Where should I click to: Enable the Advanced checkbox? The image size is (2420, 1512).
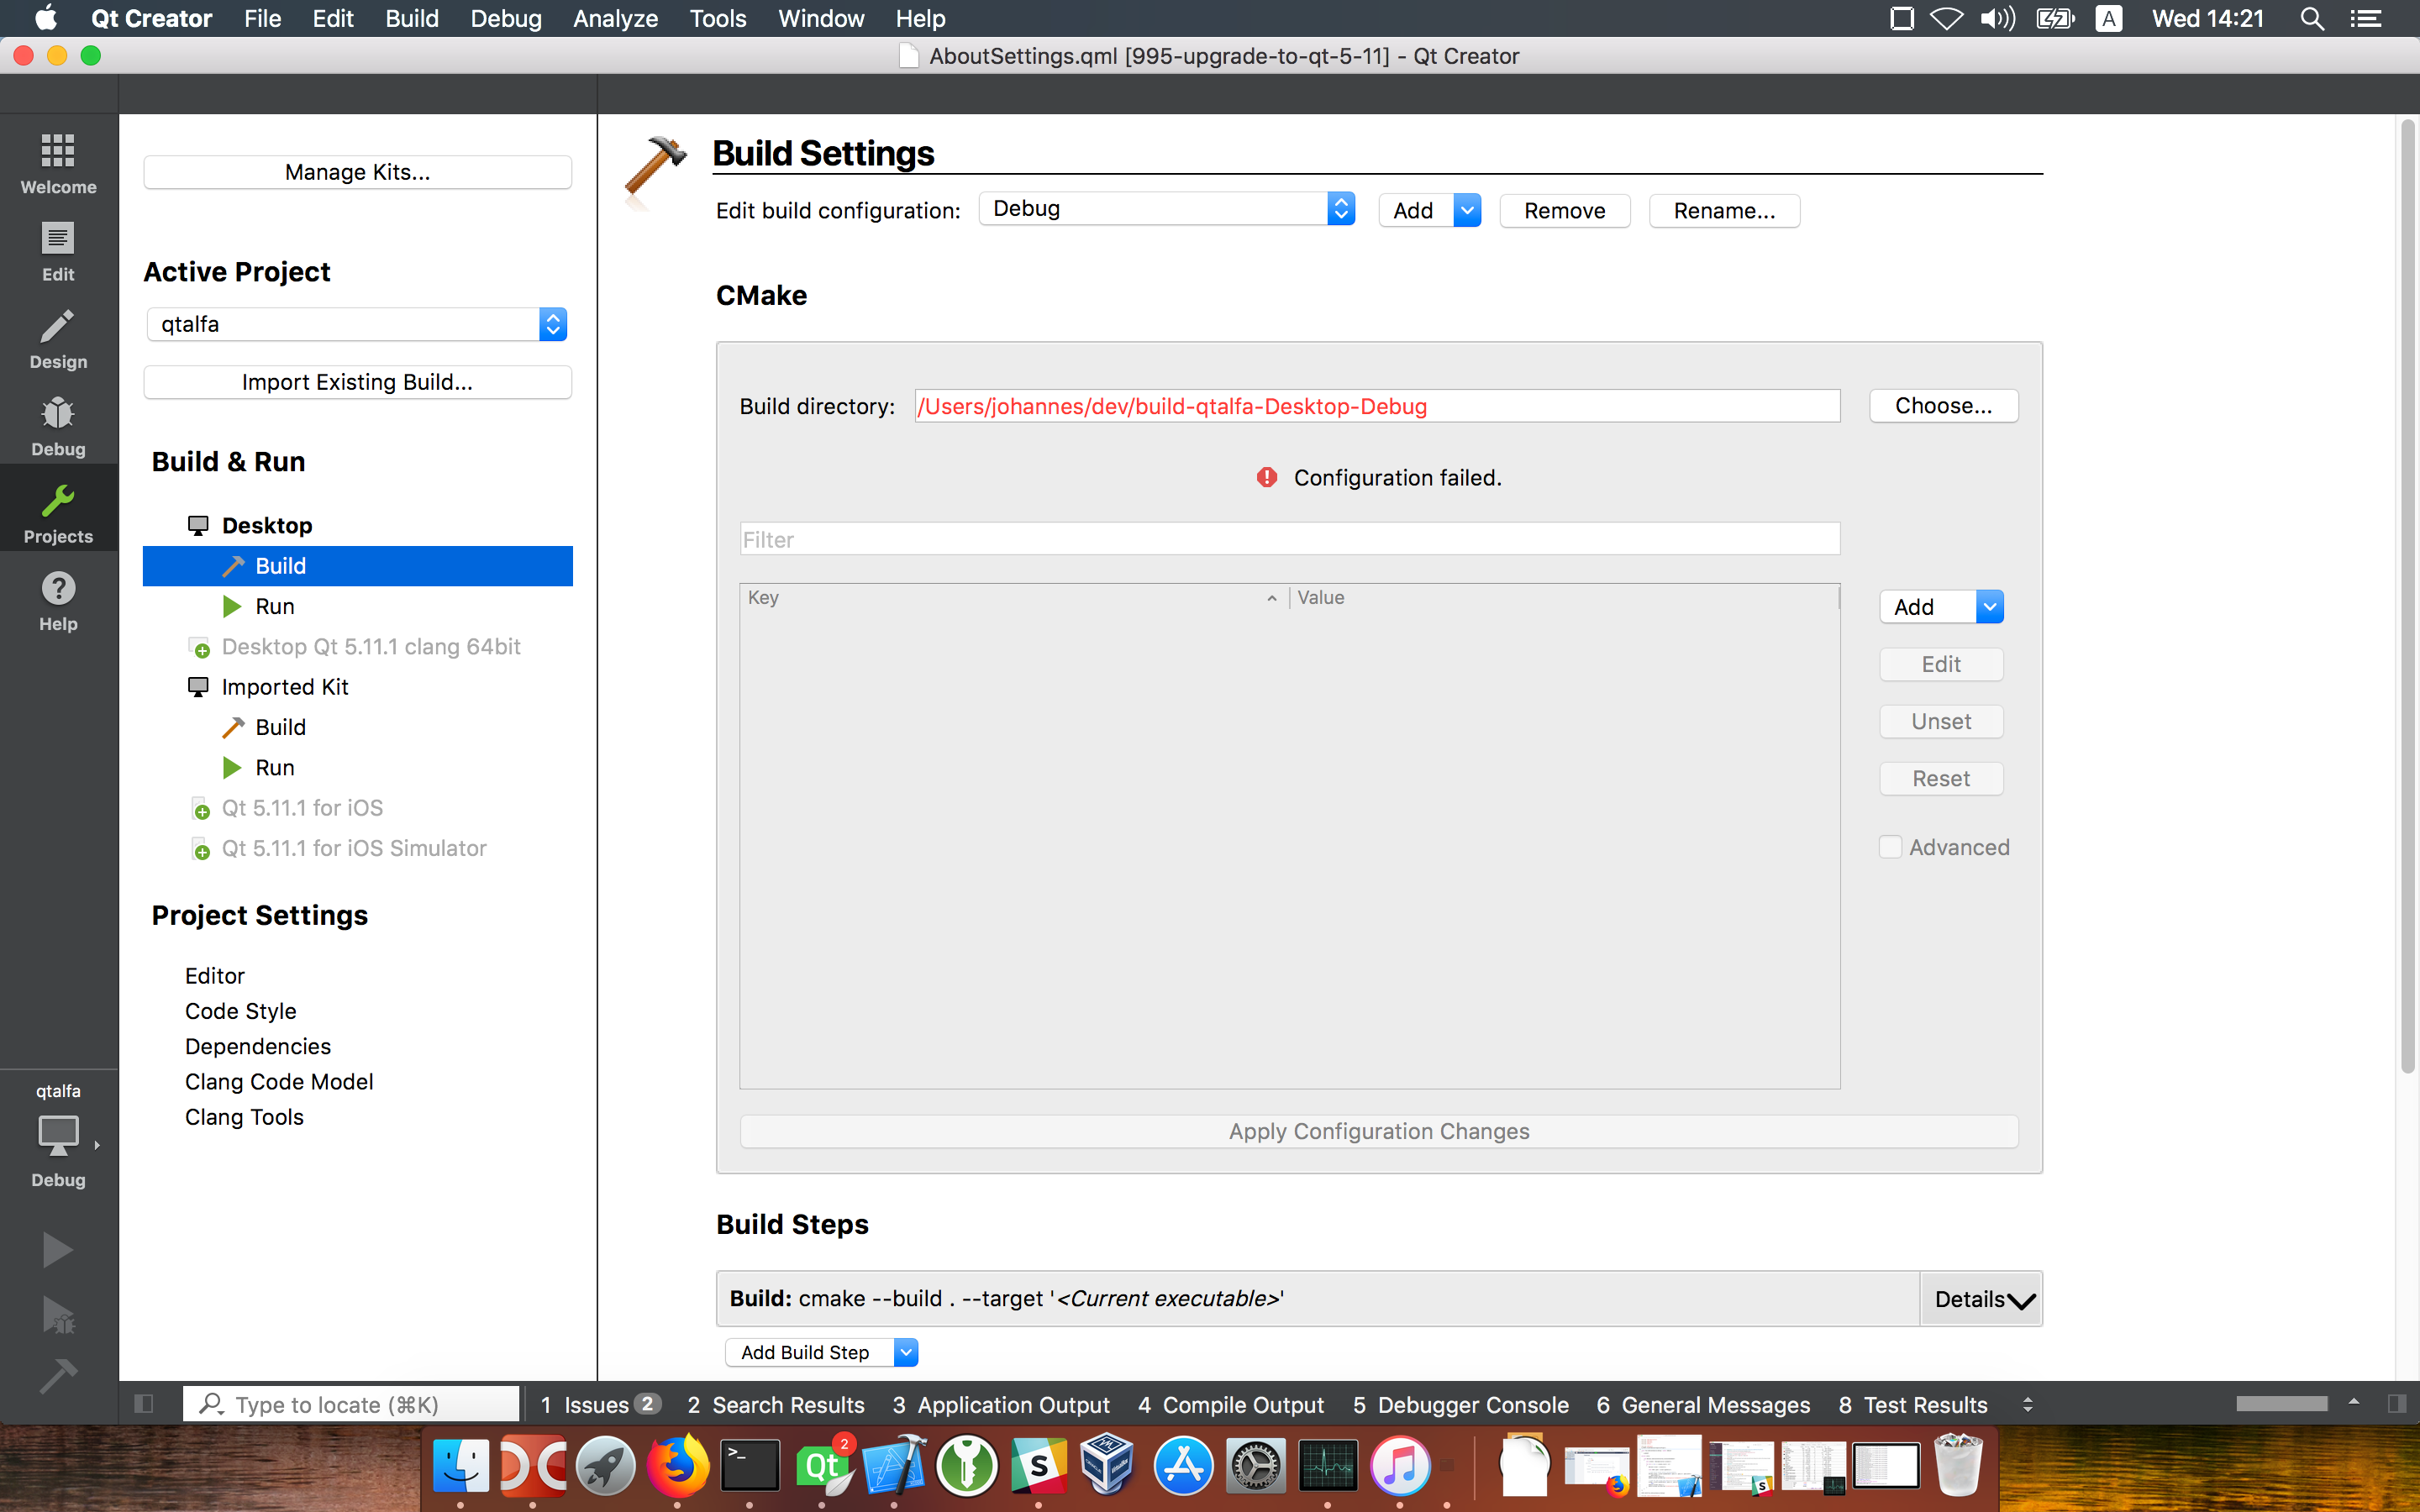point(1890,847)
